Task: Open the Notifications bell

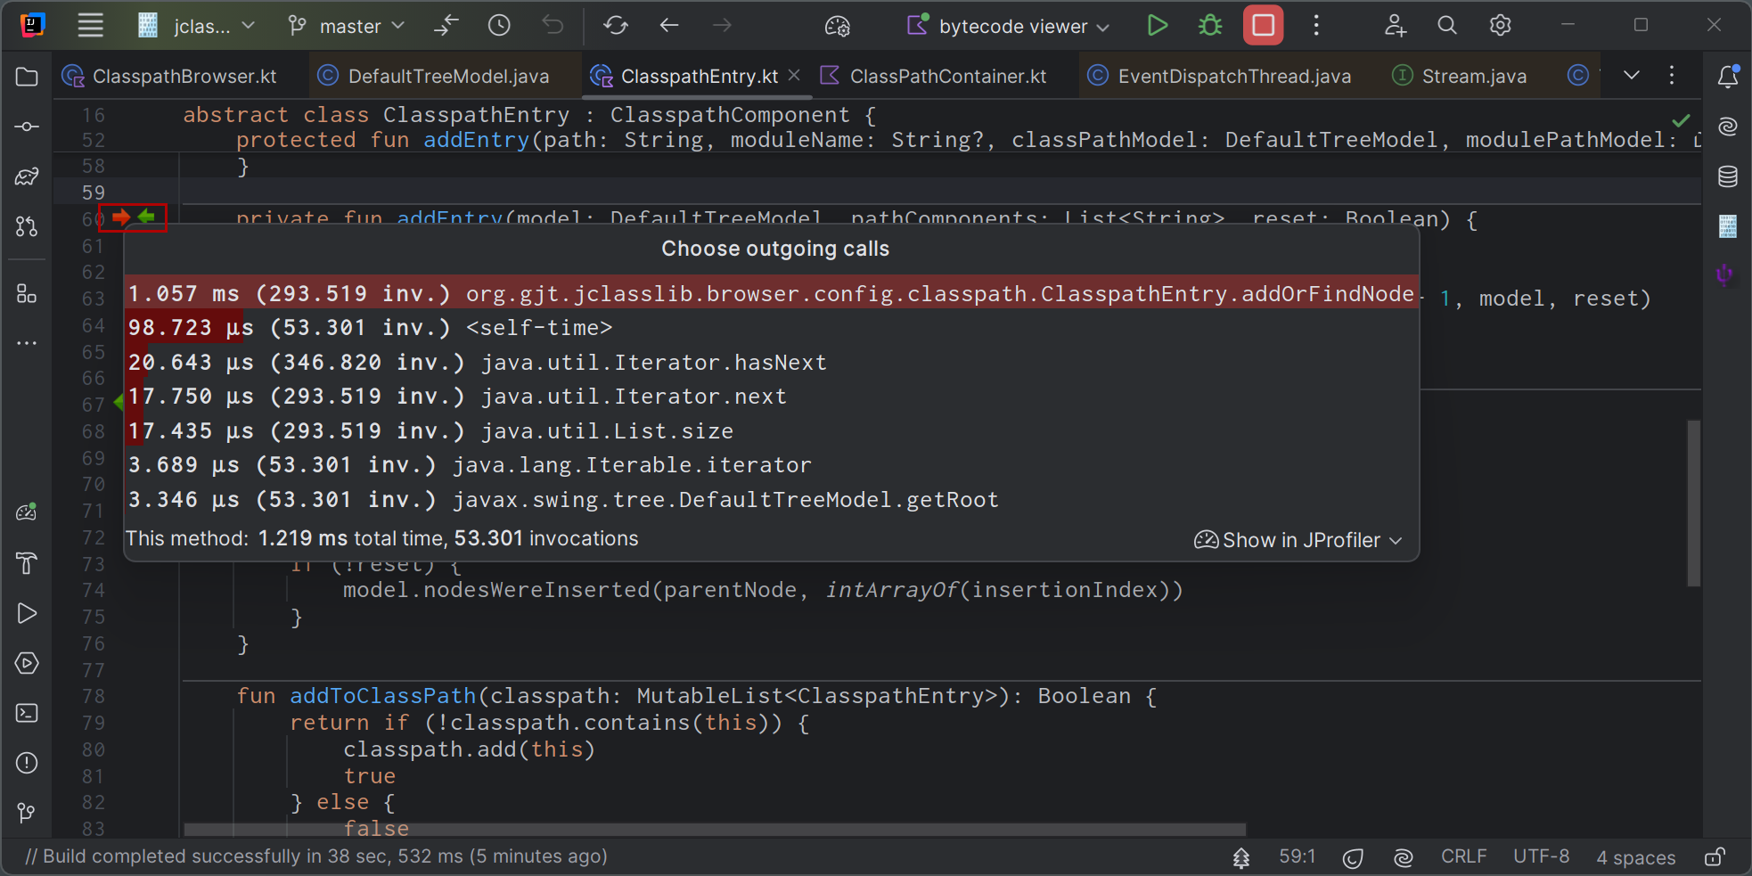Action: [x=1728, y=77]
